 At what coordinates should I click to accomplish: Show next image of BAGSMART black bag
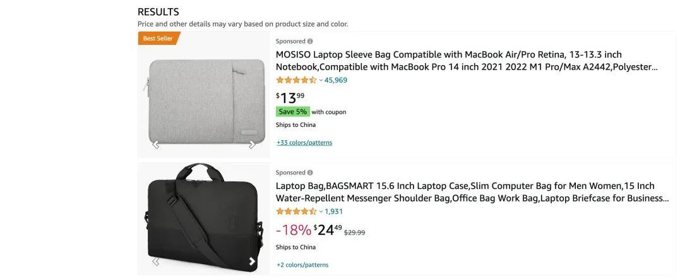(x=252, y=262)
